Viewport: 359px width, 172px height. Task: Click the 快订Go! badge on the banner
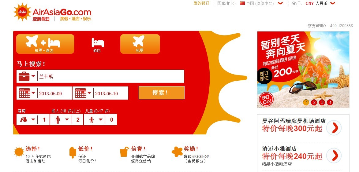tap(267, 99)
